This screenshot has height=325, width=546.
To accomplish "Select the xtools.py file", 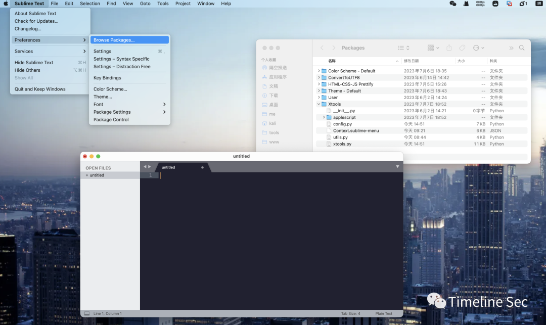I will pos(421,144).
